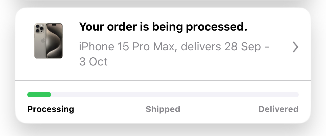Tap the iPhone front display with wallpaper

(x=54, y=41)
